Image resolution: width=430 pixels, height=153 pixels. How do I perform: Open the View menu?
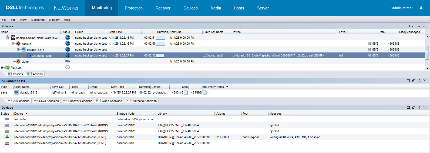23,20
